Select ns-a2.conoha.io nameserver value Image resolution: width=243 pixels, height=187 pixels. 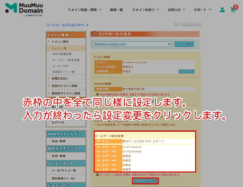pos(132,152)
